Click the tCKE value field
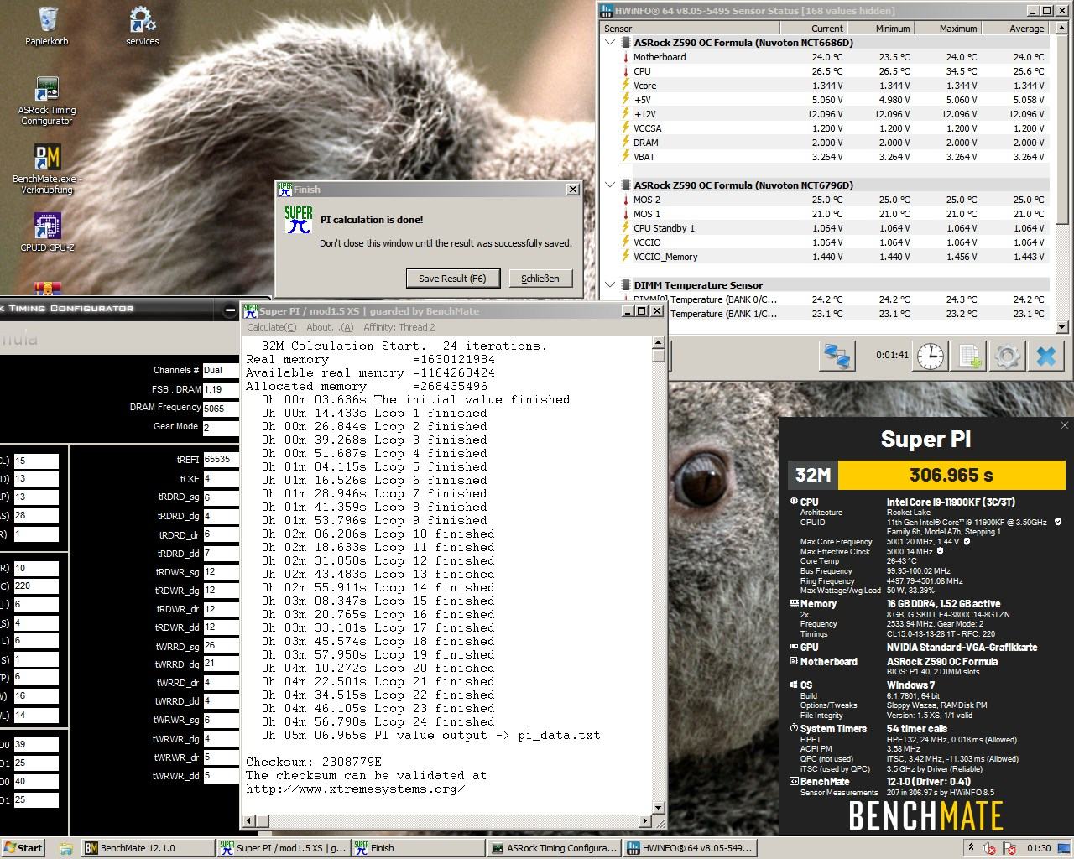 (x=220, y=479)
